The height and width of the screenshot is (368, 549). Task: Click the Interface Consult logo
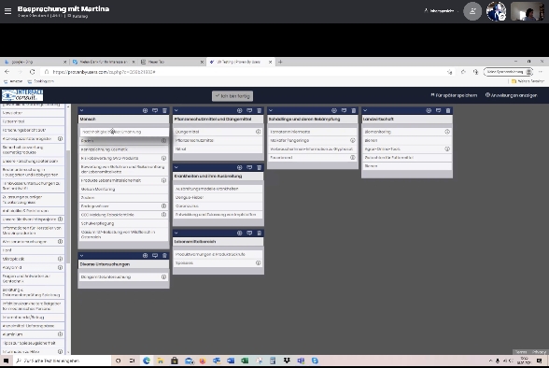(x=22, y=95)
